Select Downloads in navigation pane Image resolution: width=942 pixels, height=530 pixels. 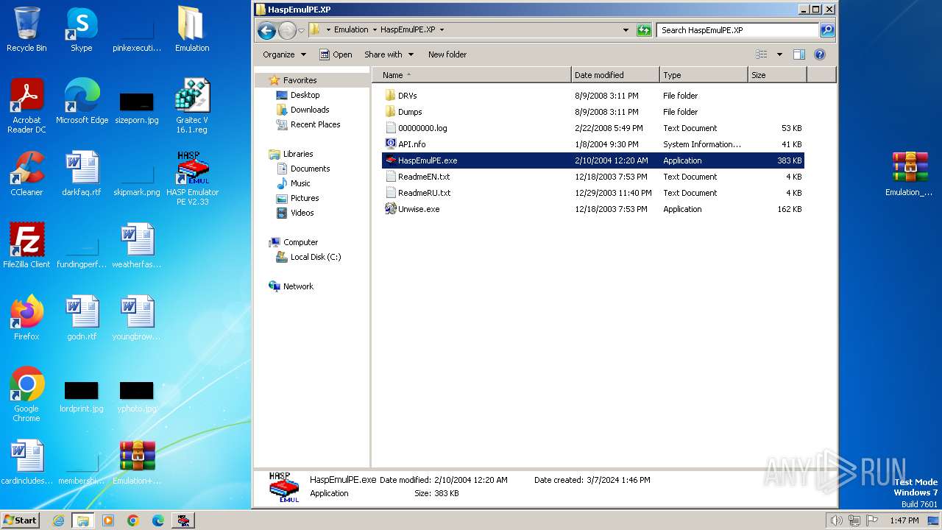310,110
